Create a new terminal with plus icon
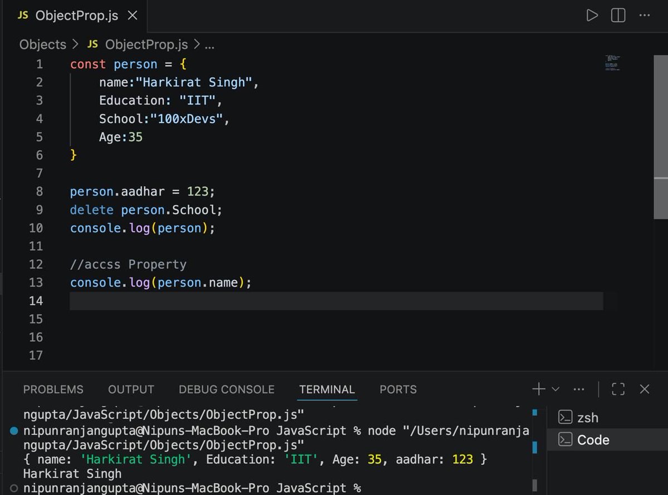668x495 pixels. click(539, 389)
